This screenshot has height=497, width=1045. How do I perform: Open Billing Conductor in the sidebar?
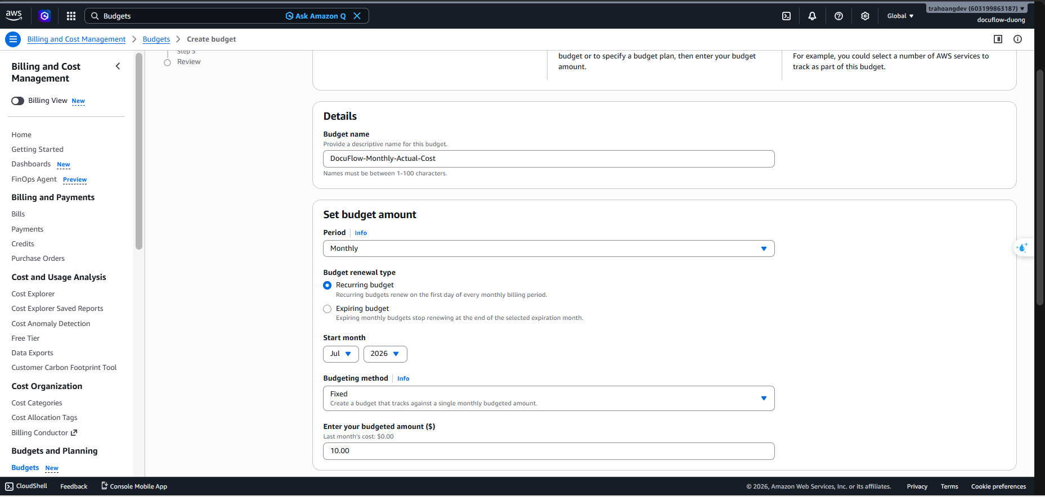[40, 433]
